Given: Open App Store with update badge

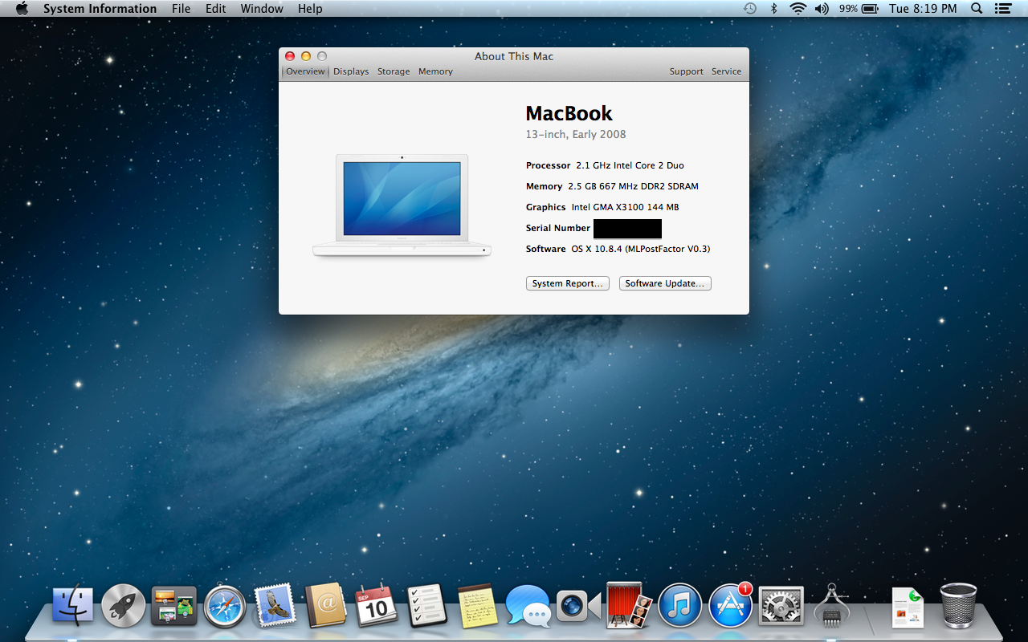Looking at the screenshot, I should 731,605.
